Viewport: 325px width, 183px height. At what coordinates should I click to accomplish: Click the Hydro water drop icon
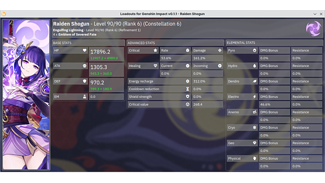(255, 66)
